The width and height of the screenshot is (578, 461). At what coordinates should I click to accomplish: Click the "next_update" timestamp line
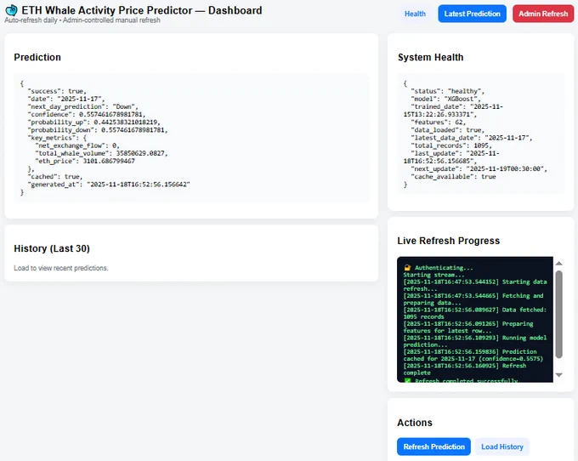479,168
